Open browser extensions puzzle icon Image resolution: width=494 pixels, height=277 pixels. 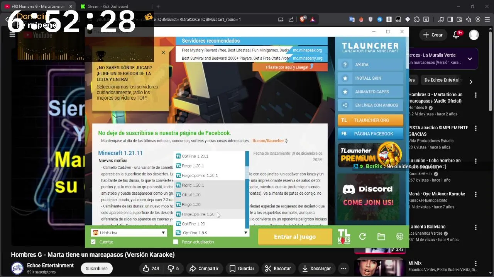pyautogui.click(x=416, y=19)
